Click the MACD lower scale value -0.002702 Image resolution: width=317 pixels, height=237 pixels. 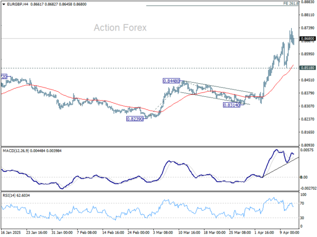coord(309,188)
